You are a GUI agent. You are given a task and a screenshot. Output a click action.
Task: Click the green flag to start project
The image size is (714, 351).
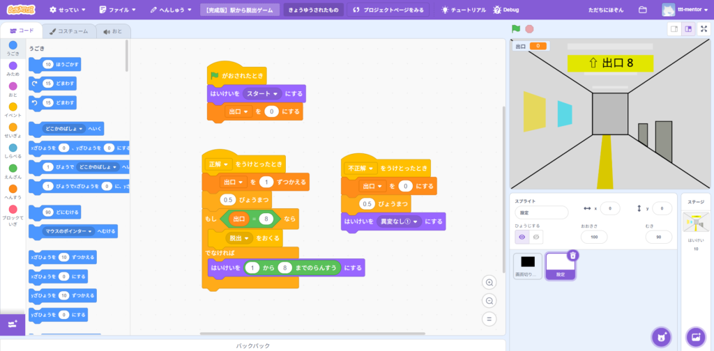click(516, 29)
